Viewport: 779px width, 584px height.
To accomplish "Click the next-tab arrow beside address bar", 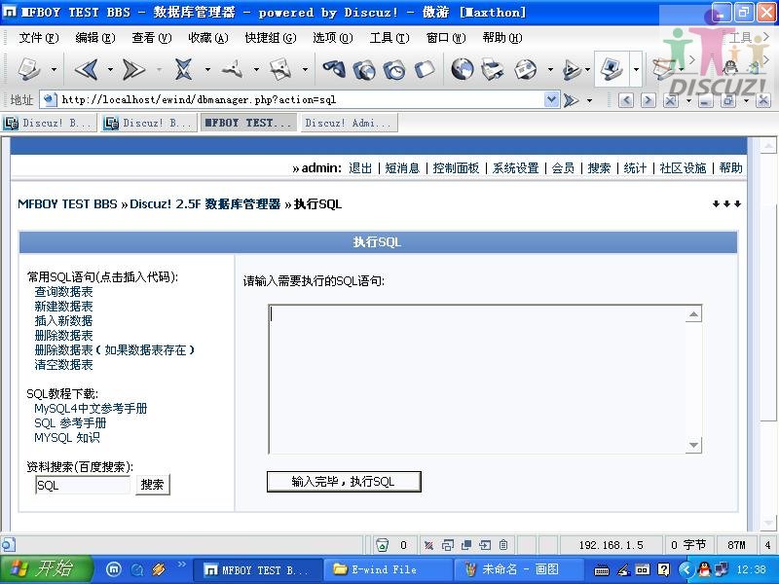I will pos(648,101).
